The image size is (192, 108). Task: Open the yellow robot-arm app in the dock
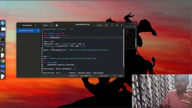pos(3,50)
